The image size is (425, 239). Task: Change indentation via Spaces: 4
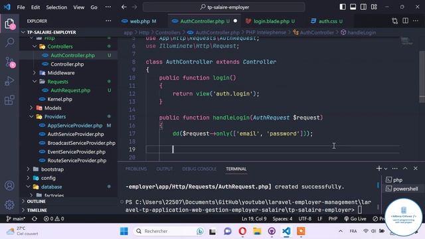(x=282, y=218)
